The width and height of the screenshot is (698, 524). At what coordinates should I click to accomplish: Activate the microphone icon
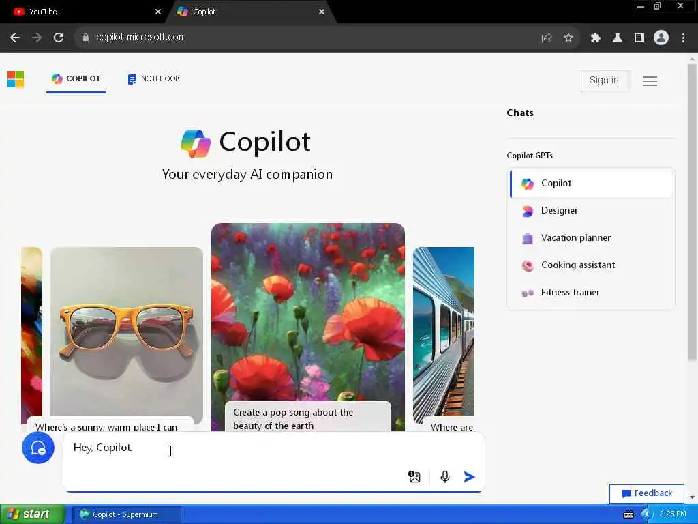pos(444,477)
